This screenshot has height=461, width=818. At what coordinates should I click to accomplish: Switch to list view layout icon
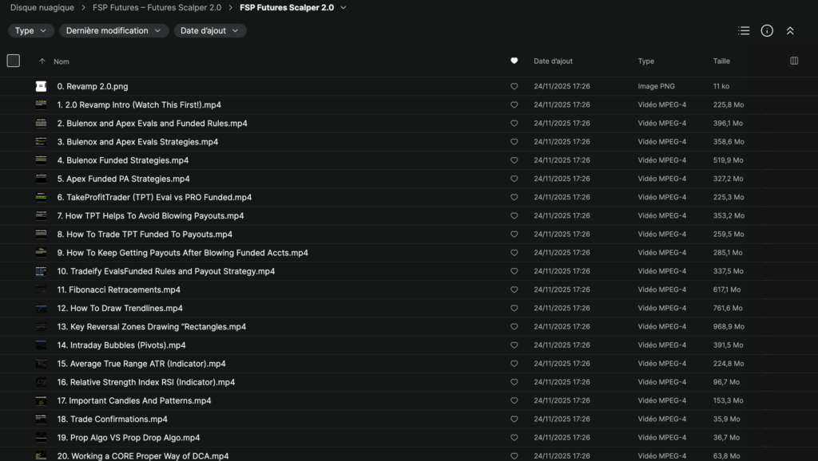tap(744, 30)
